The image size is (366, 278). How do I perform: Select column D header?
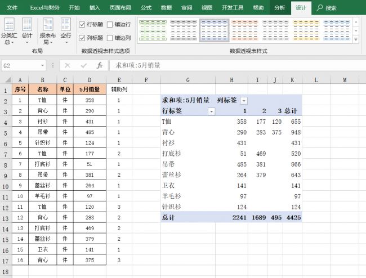coord(90,80)
